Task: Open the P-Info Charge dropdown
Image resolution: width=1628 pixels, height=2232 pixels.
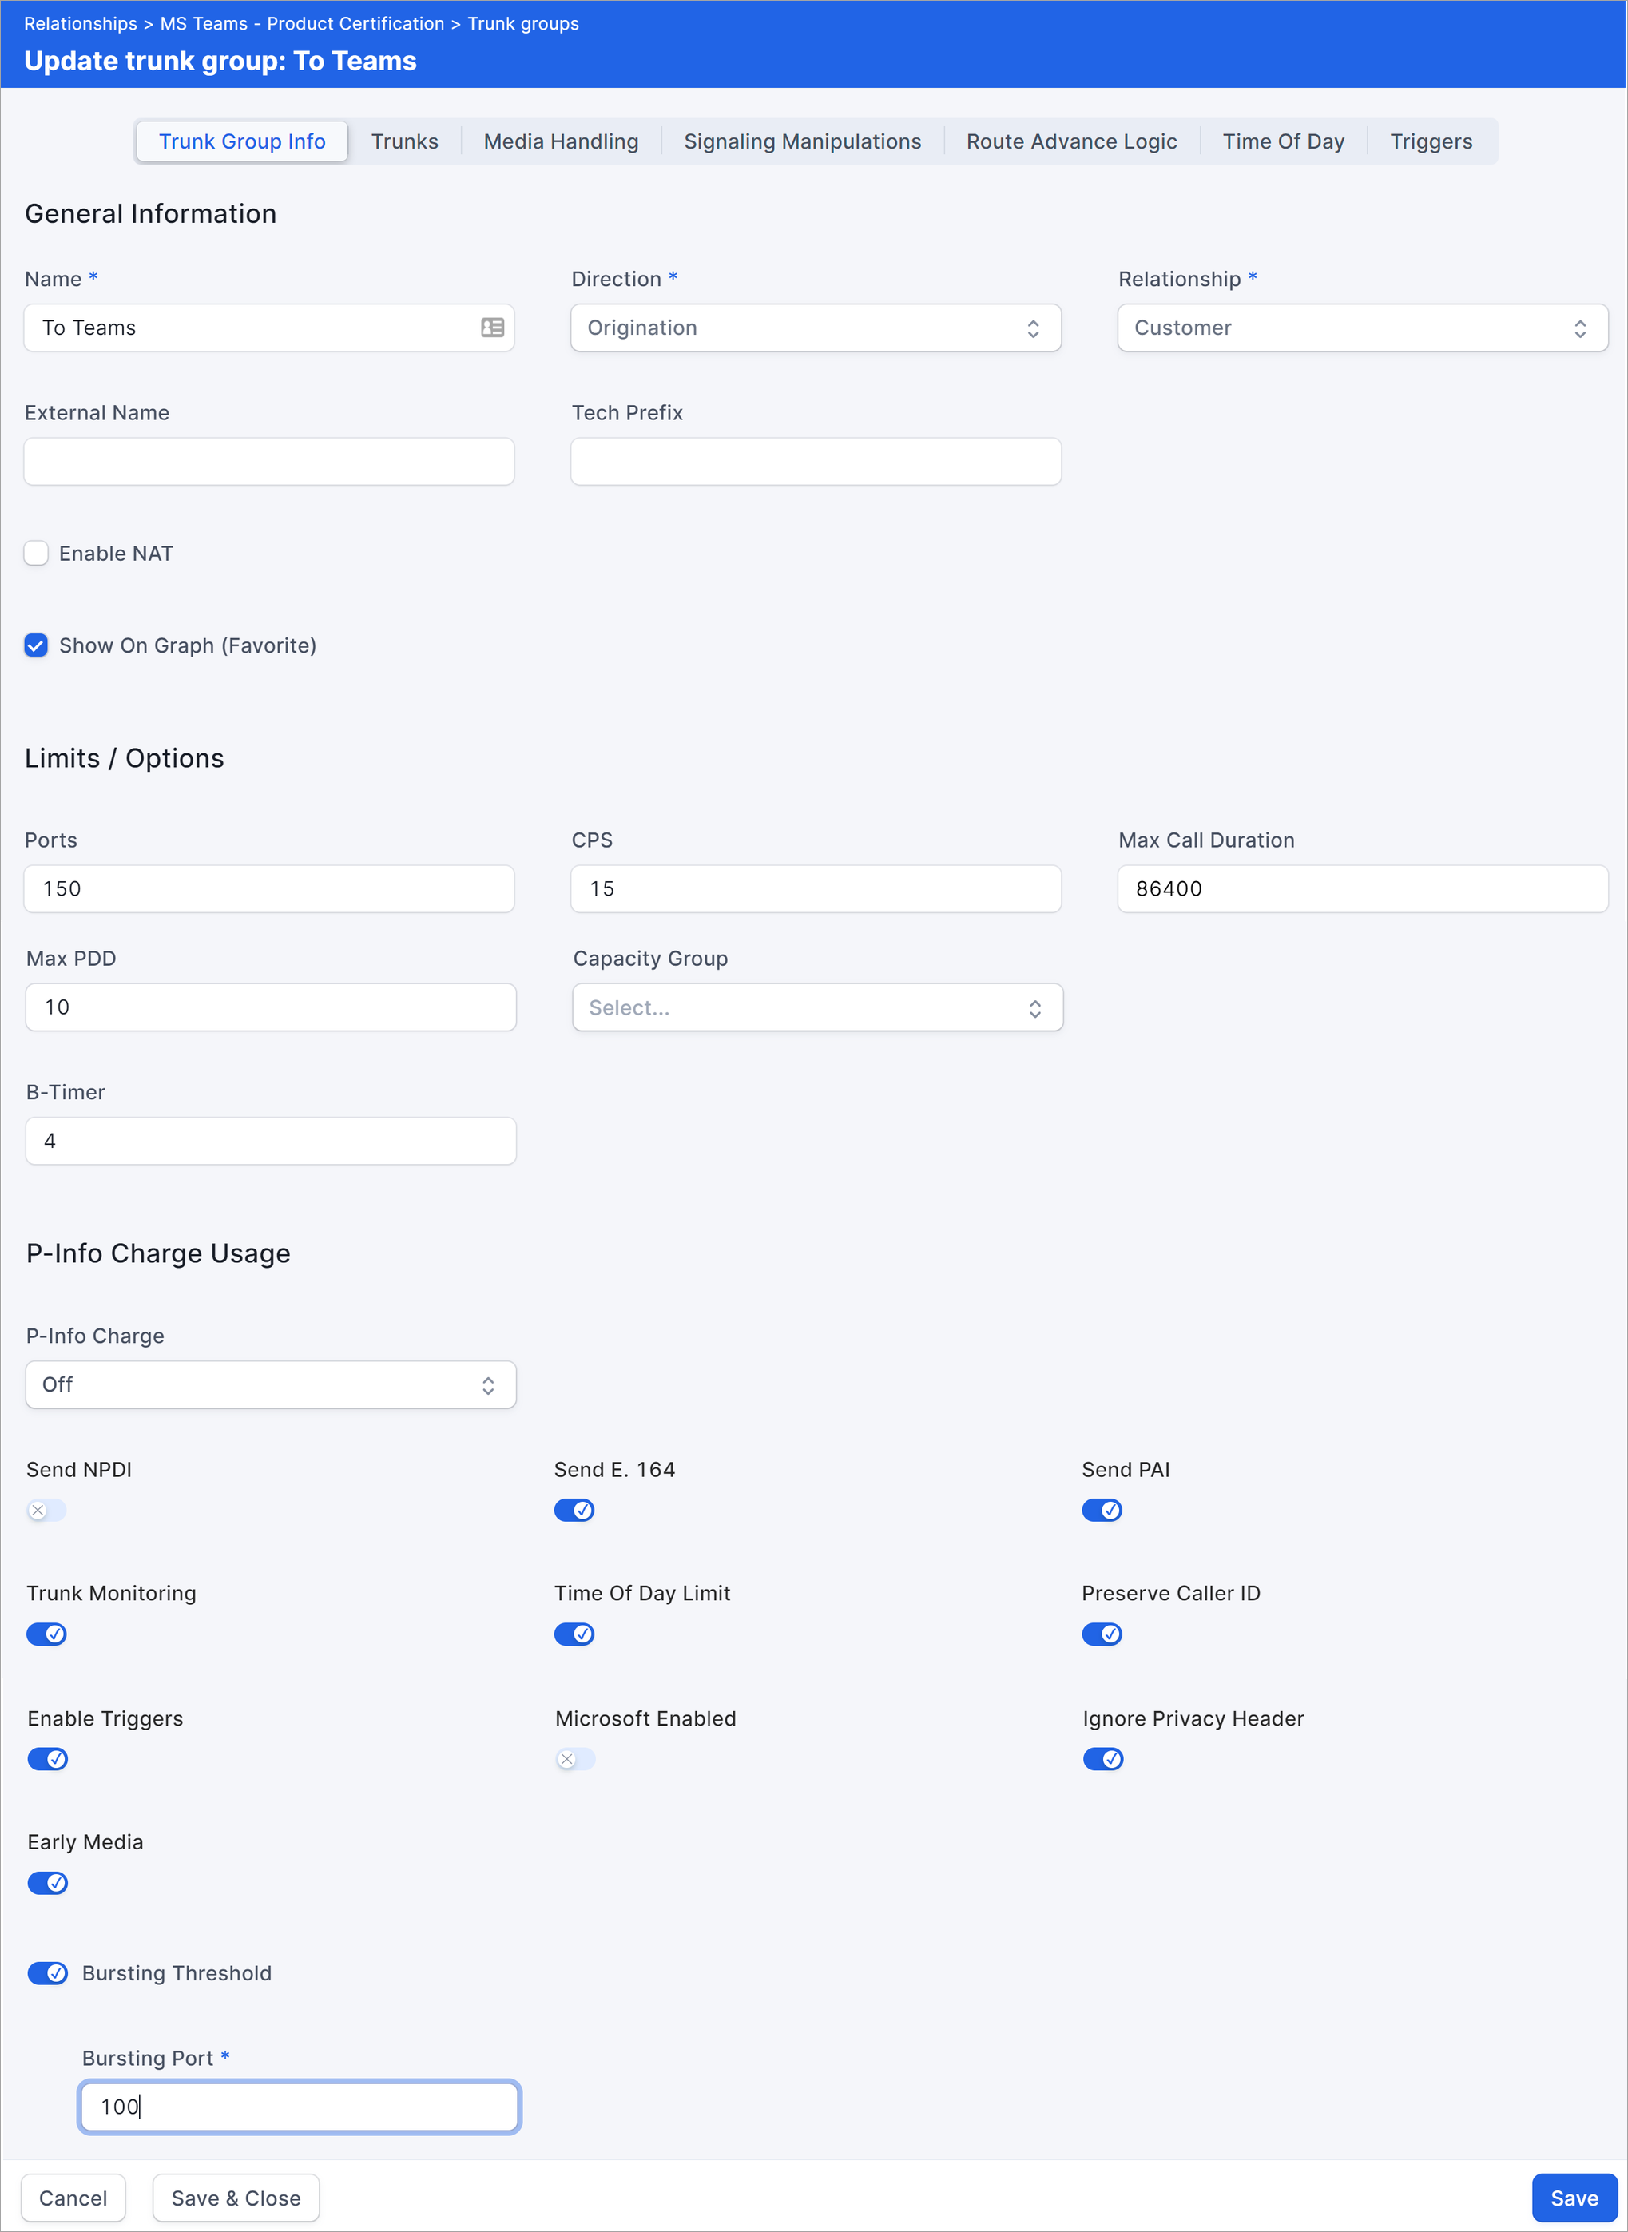Action: point(270,1384)
